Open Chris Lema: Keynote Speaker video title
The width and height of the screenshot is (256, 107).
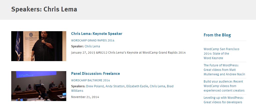point(97,34)
